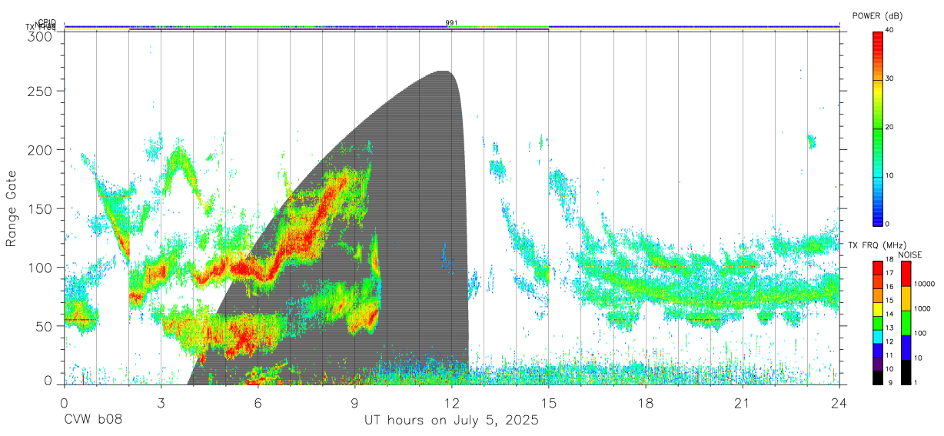Click the 18 hour tick label on time axis

(x=646, y=402)
